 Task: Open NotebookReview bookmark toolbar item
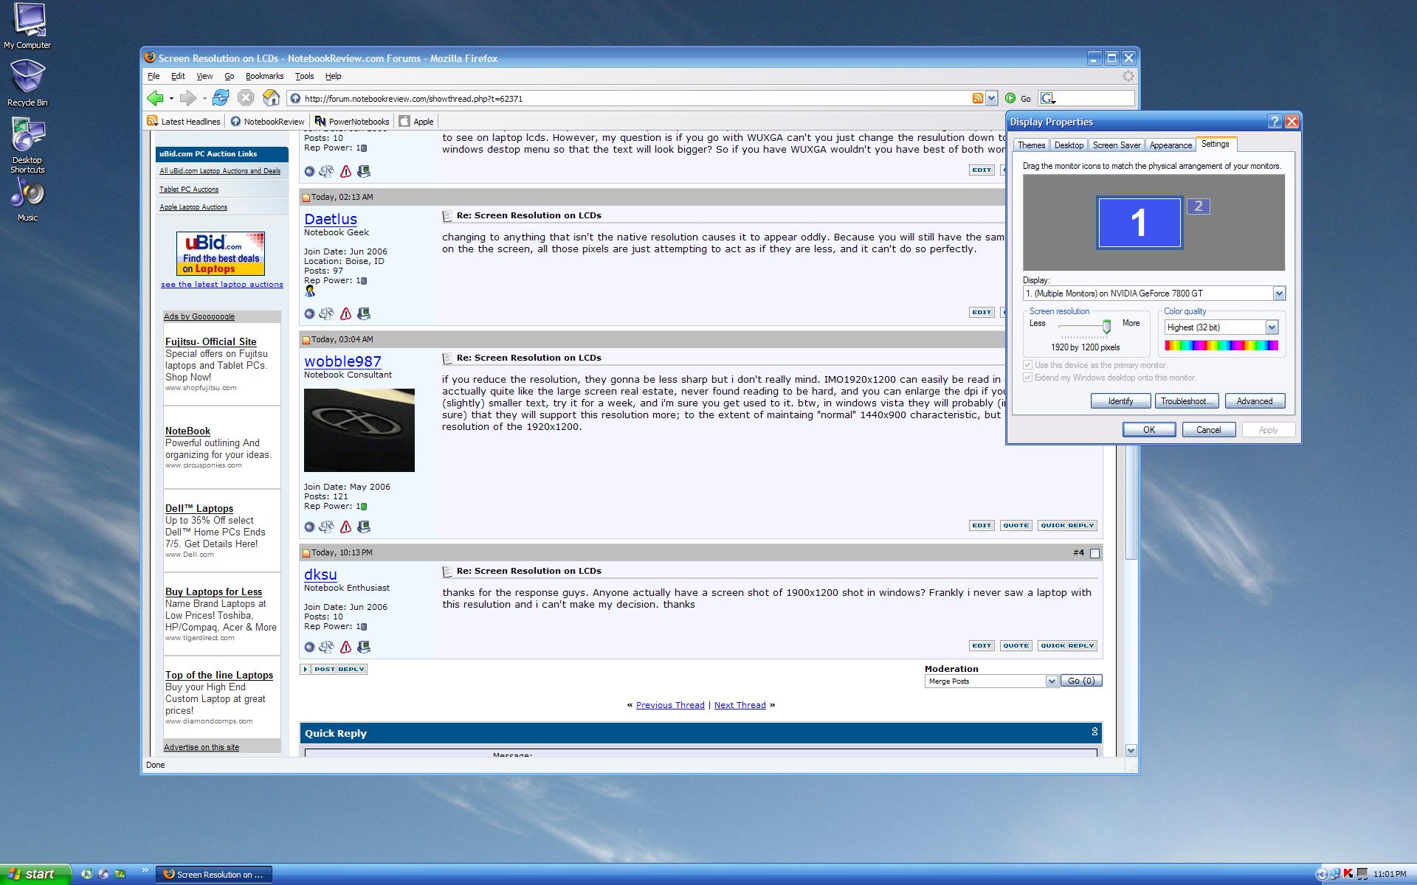[267, 122]
